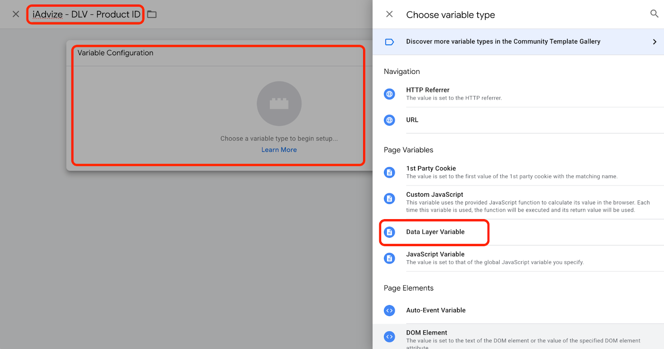Viewport: 664px width, 349px height.
Task: Select the HTTP Referrer variable type
Action: coord(427,90)
